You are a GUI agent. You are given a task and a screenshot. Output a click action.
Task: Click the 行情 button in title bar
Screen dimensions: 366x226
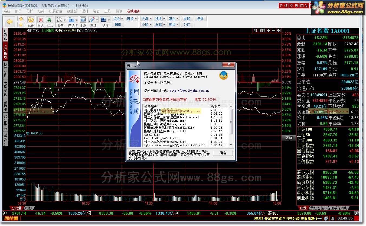pyautogui.click(x=284, y=6)
